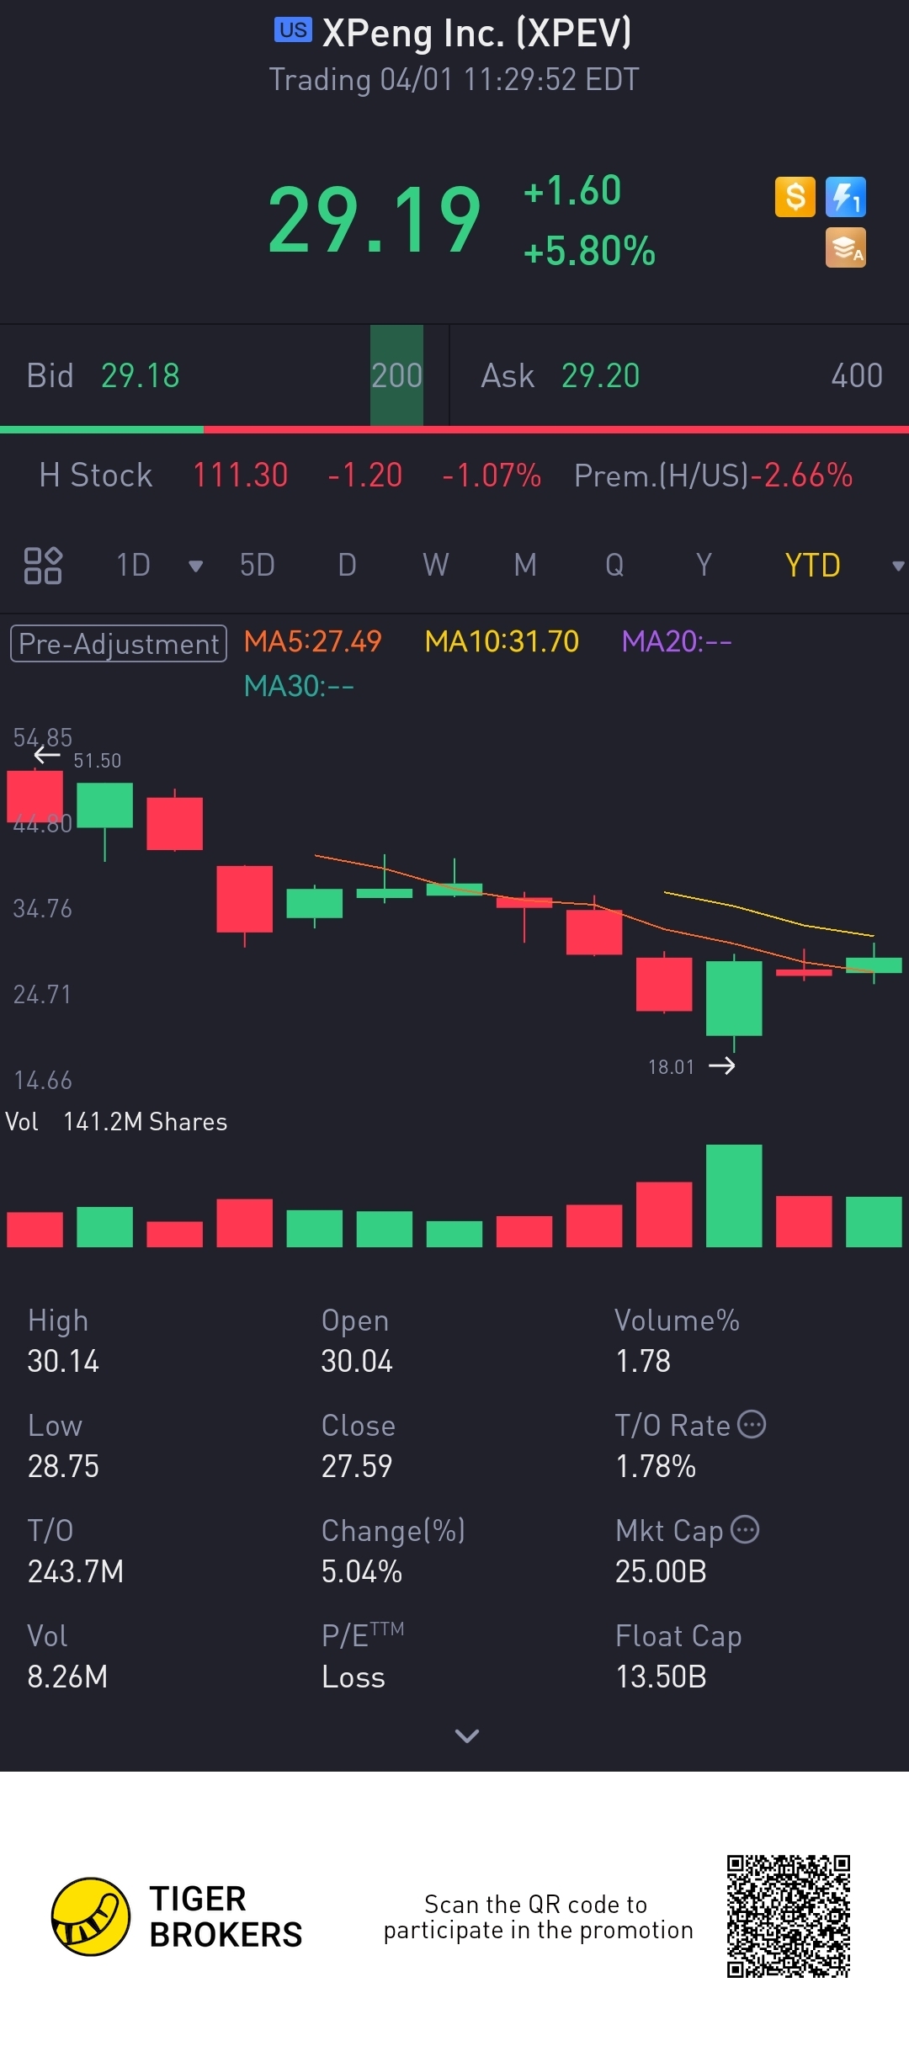This screenshot has width=909, height=2062.
Task: Tap the High 30.14 value
Action: point(63,1362)
